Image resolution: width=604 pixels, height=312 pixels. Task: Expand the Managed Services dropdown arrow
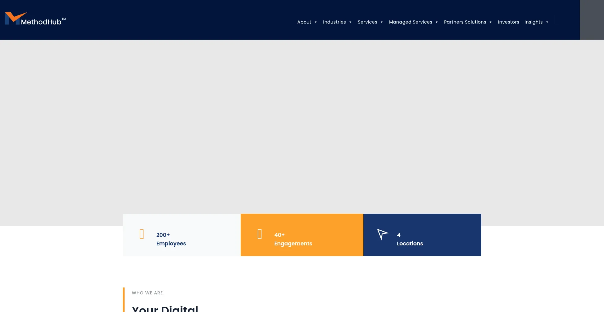point(436,22)
